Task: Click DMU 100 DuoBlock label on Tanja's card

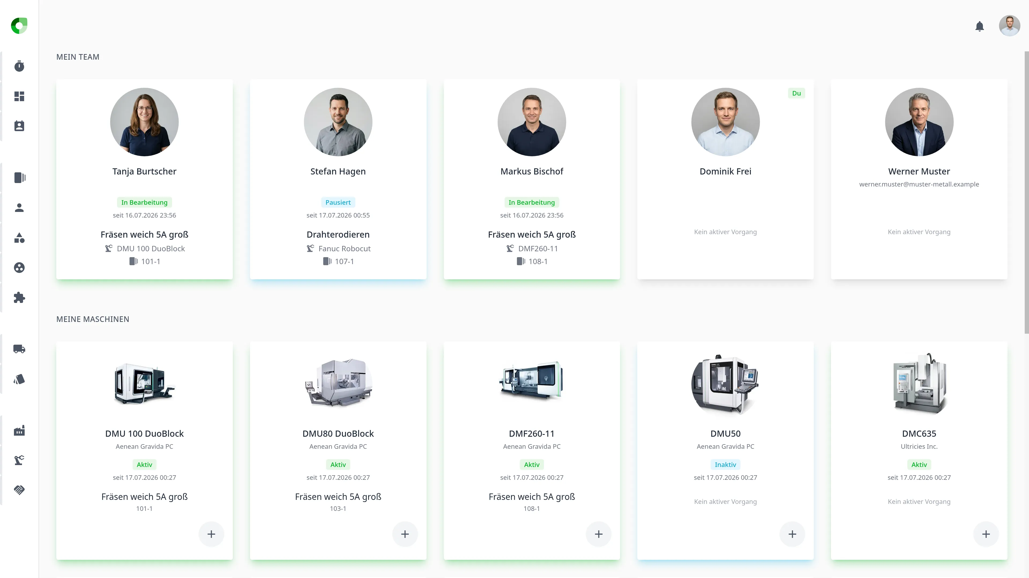Action: [x=151, y=249]
